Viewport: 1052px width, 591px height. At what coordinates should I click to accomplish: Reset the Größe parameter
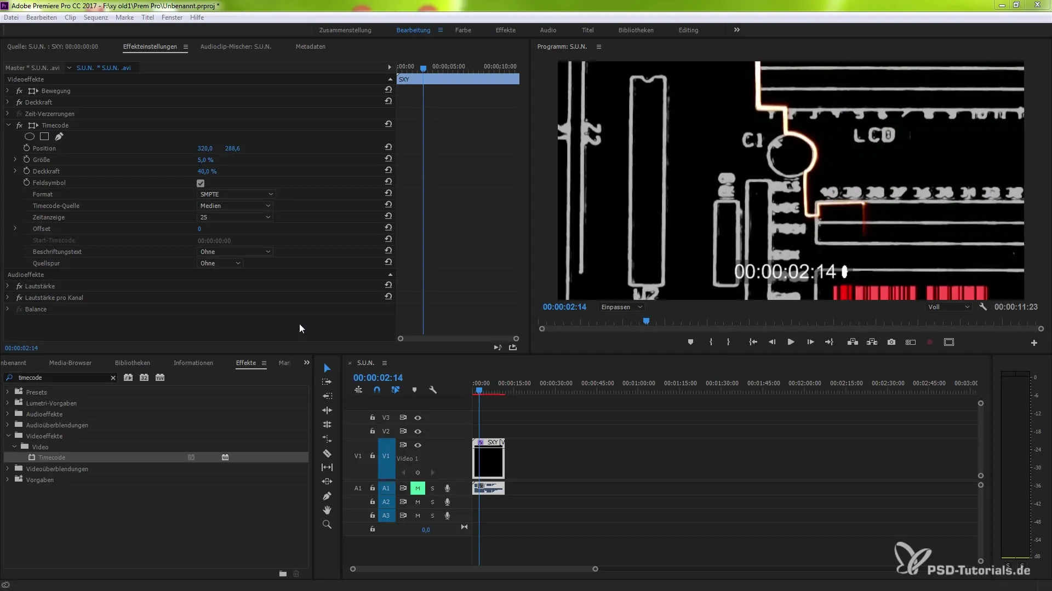[388, 159]
